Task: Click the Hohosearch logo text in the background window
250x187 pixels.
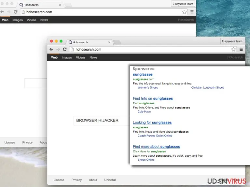Action: point(186,20)
